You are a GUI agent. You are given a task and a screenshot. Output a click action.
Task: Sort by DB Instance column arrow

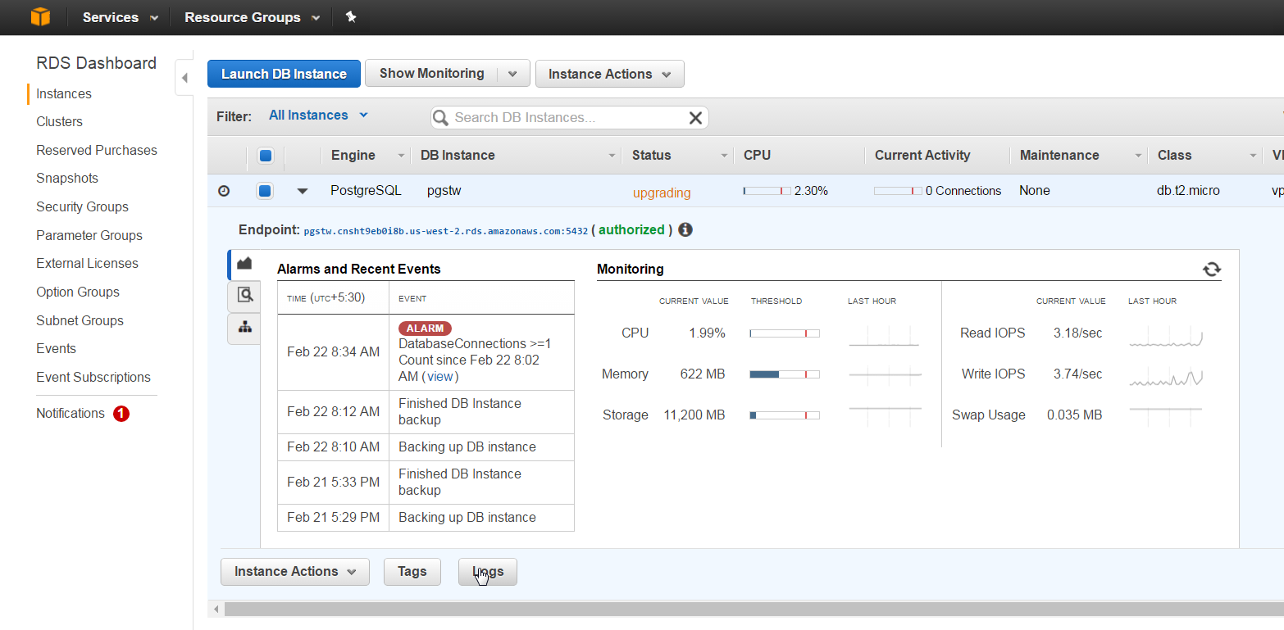click(612, 156)
